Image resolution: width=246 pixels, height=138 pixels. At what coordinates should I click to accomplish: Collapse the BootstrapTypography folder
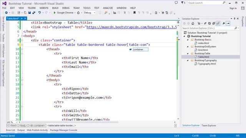188,61
